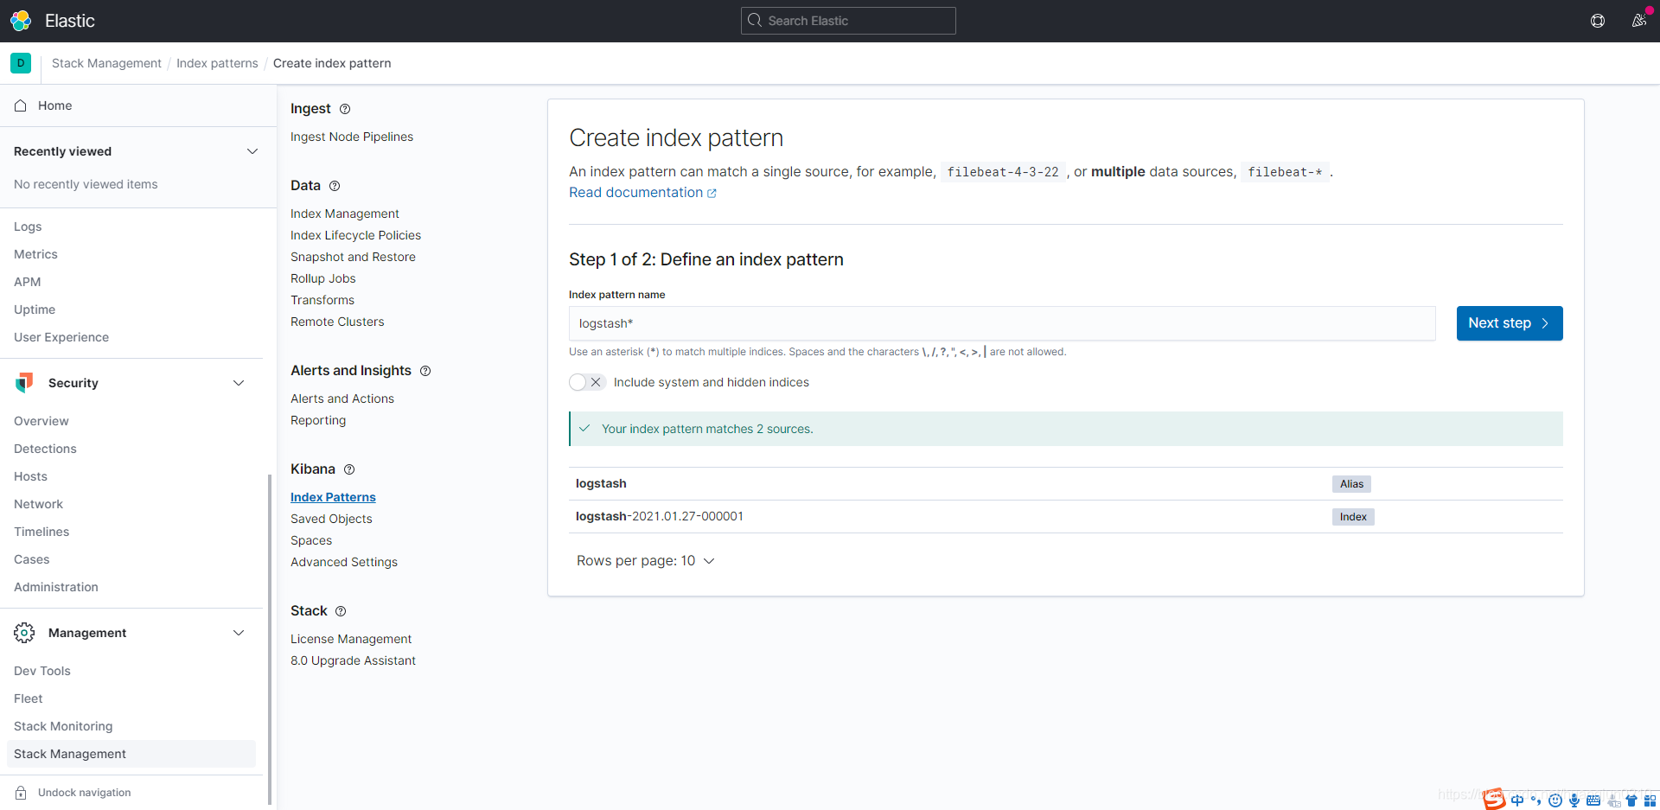Go to Stack Management breadcrumb
1660x810 pixels.
[x=106, y=63]
